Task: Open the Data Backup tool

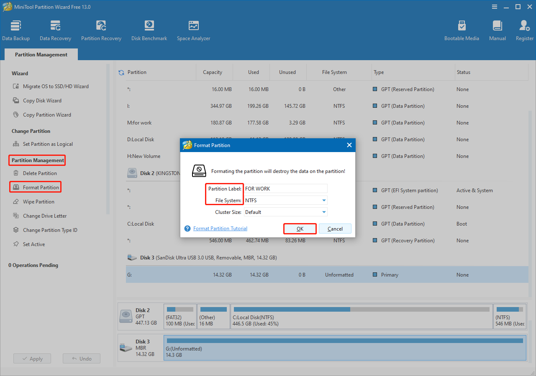Action: click(16, 29)
